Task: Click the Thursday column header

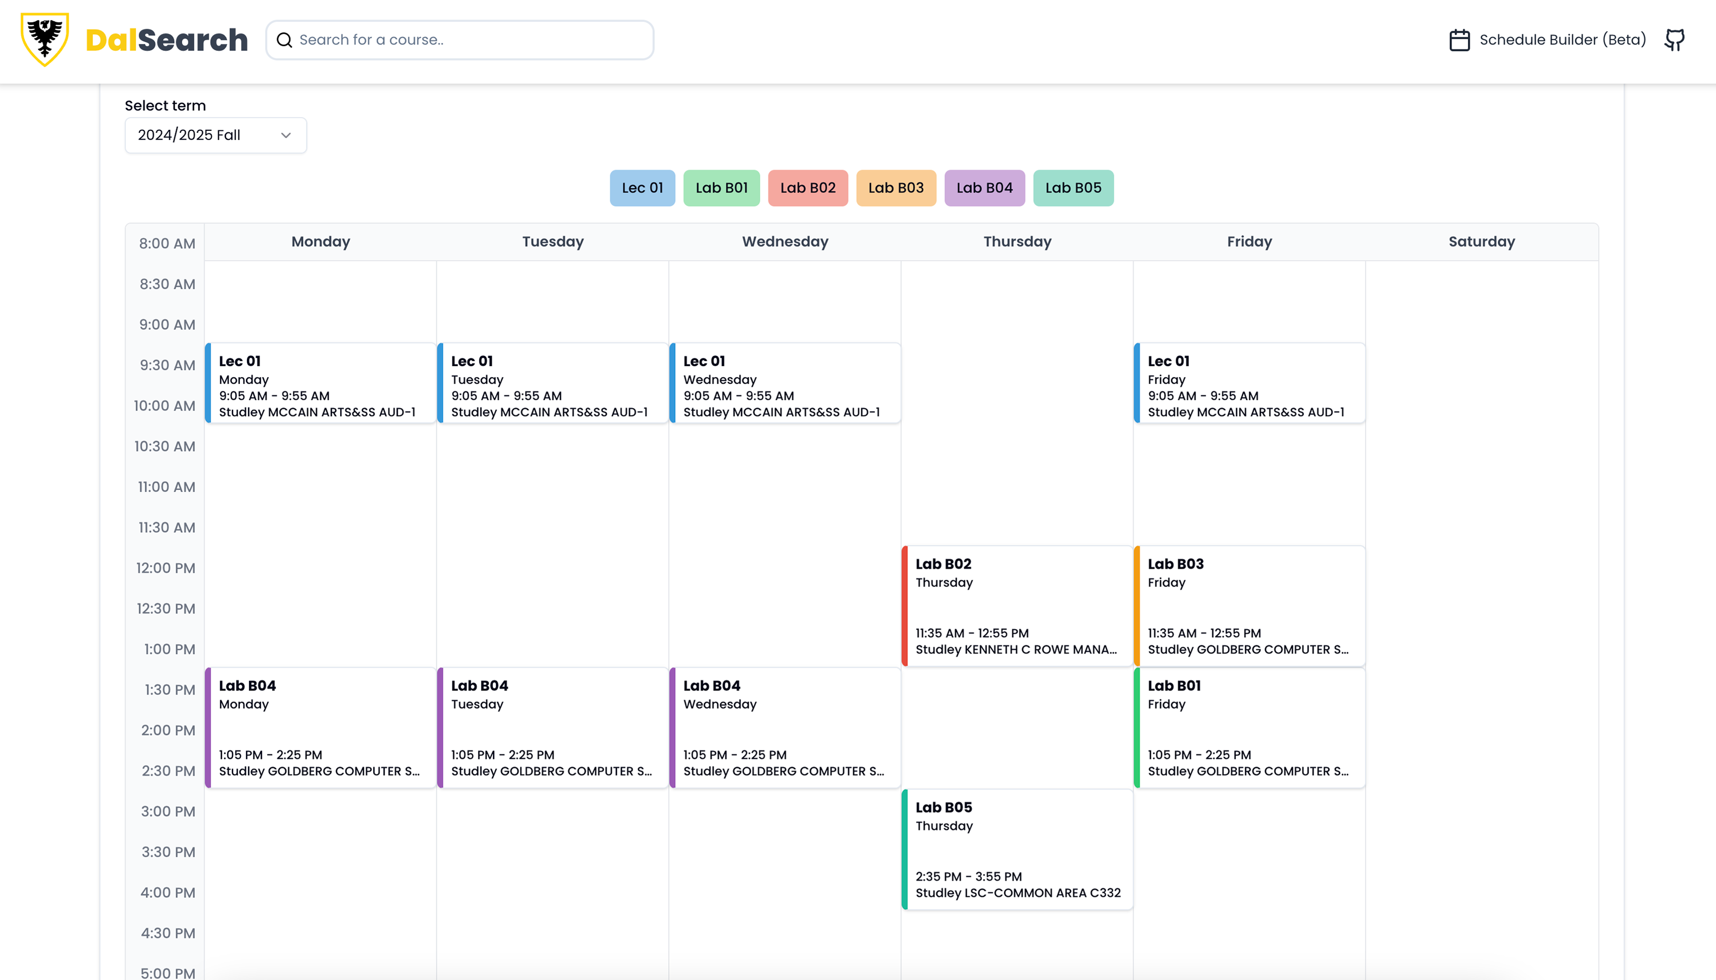Action: point(1017,242)
